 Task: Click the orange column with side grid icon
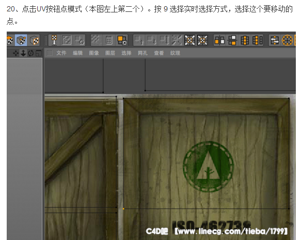[258, 40]
